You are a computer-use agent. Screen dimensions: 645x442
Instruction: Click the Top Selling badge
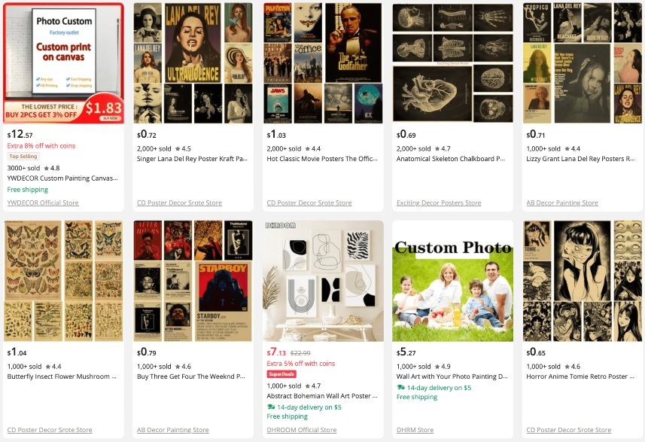(x=23, y=157)
